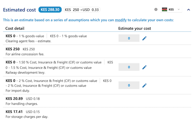Follow the modify link in the description
The height and width of the screenshot is (121, 195).
(x=121, y=20)
